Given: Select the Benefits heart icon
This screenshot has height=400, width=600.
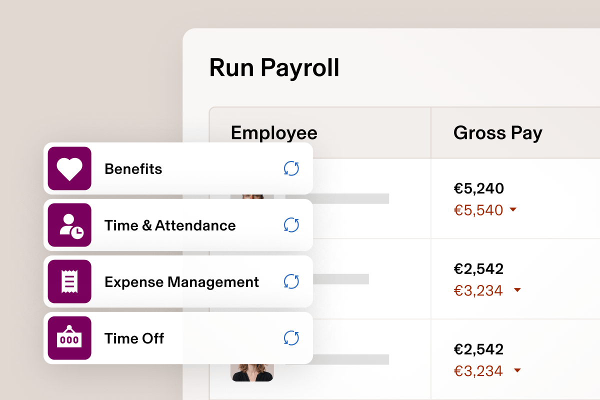Looking at the screenshot, I should [x=69, y=168].
